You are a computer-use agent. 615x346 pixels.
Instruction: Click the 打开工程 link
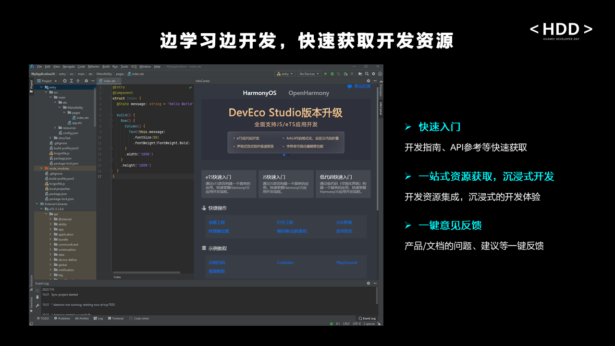[285, 222]
